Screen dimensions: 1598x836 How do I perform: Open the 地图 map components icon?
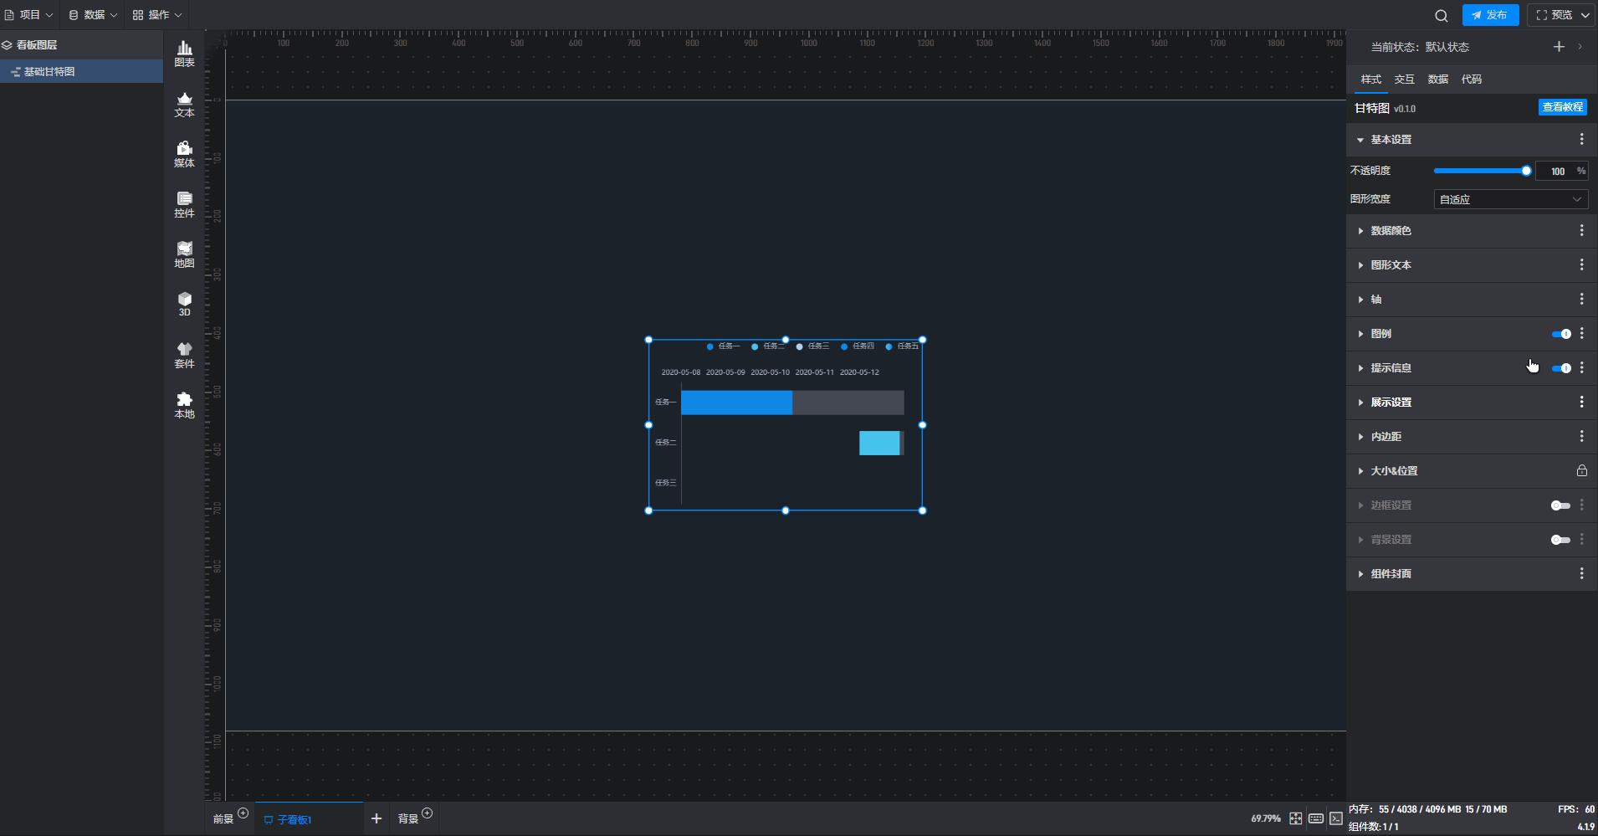(184, 255)
